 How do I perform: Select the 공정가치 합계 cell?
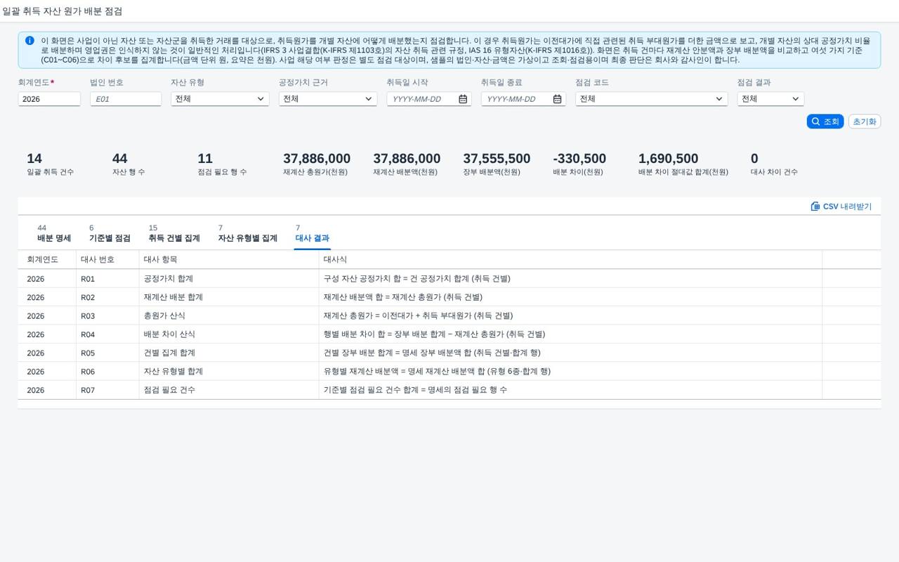click(229, 279)
